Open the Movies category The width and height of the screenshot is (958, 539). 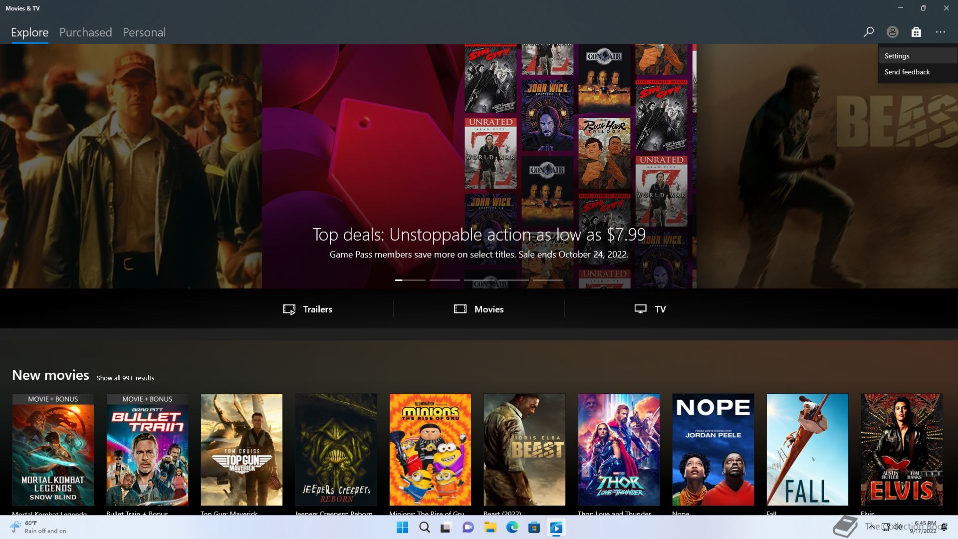(479, 309)
